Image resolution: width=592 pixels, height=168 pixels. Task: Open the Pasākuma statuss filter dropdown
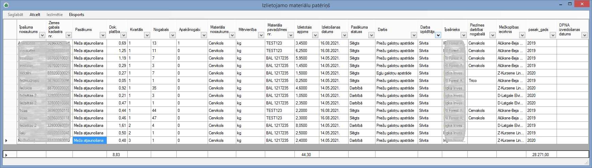(371, 35)
